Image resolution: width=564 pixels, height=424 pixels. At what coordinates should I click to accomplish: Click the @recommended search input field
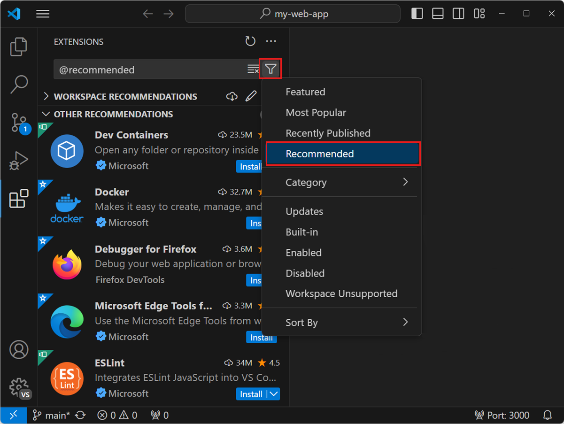(x=141, y=69)
